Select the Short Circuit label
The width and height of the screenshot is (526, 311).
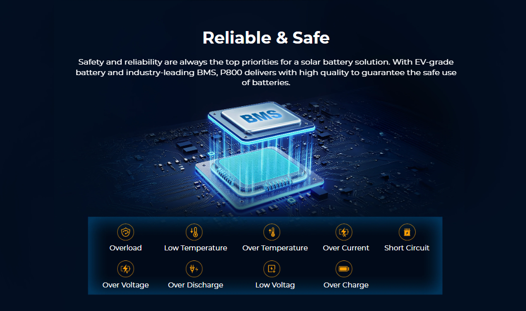[x=407, y=248]
